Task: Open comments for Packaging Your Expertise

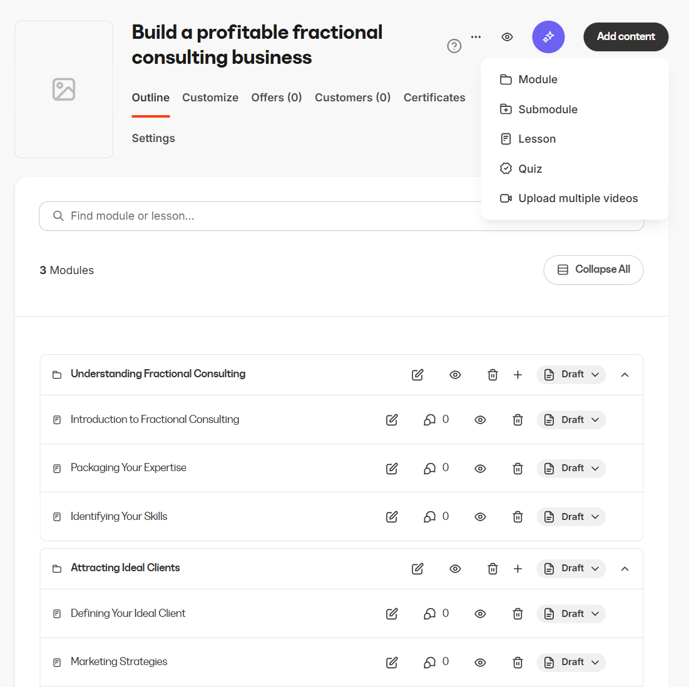Action: point(436,468)
